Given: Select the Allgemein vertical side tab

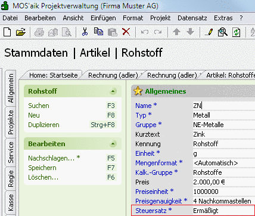Looking at the screenshot, I should [11, 88].
